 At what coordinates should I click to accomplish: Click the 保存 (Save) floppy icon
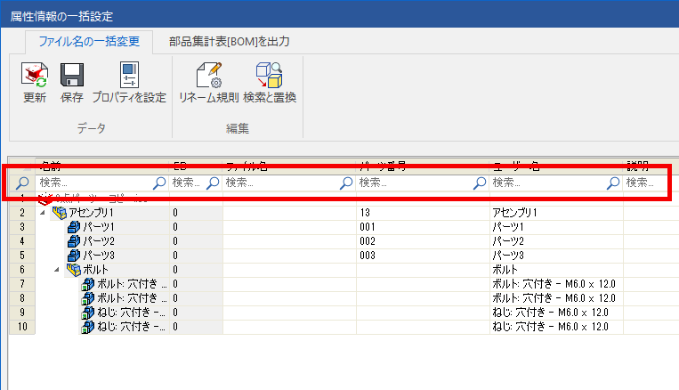click(71, 75)
